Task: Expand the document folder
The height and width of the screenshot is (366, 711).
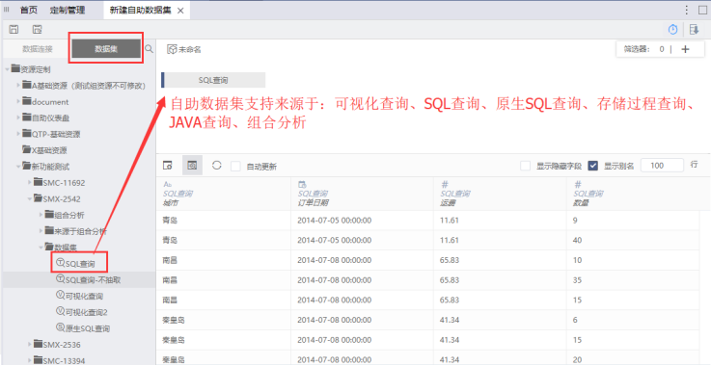Action: [x=18, y=101]
